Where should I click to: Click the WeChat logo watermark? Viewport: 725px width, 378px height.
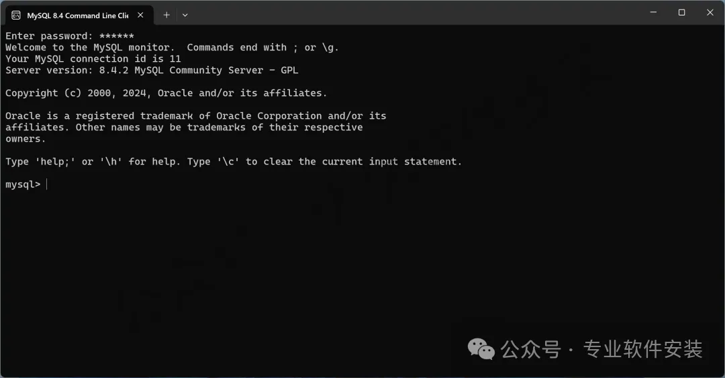[481, 348]
